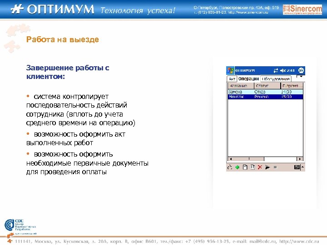Click the black play arrow icon
This screenshot has height=245, width=327.
(x=268, y=167)
